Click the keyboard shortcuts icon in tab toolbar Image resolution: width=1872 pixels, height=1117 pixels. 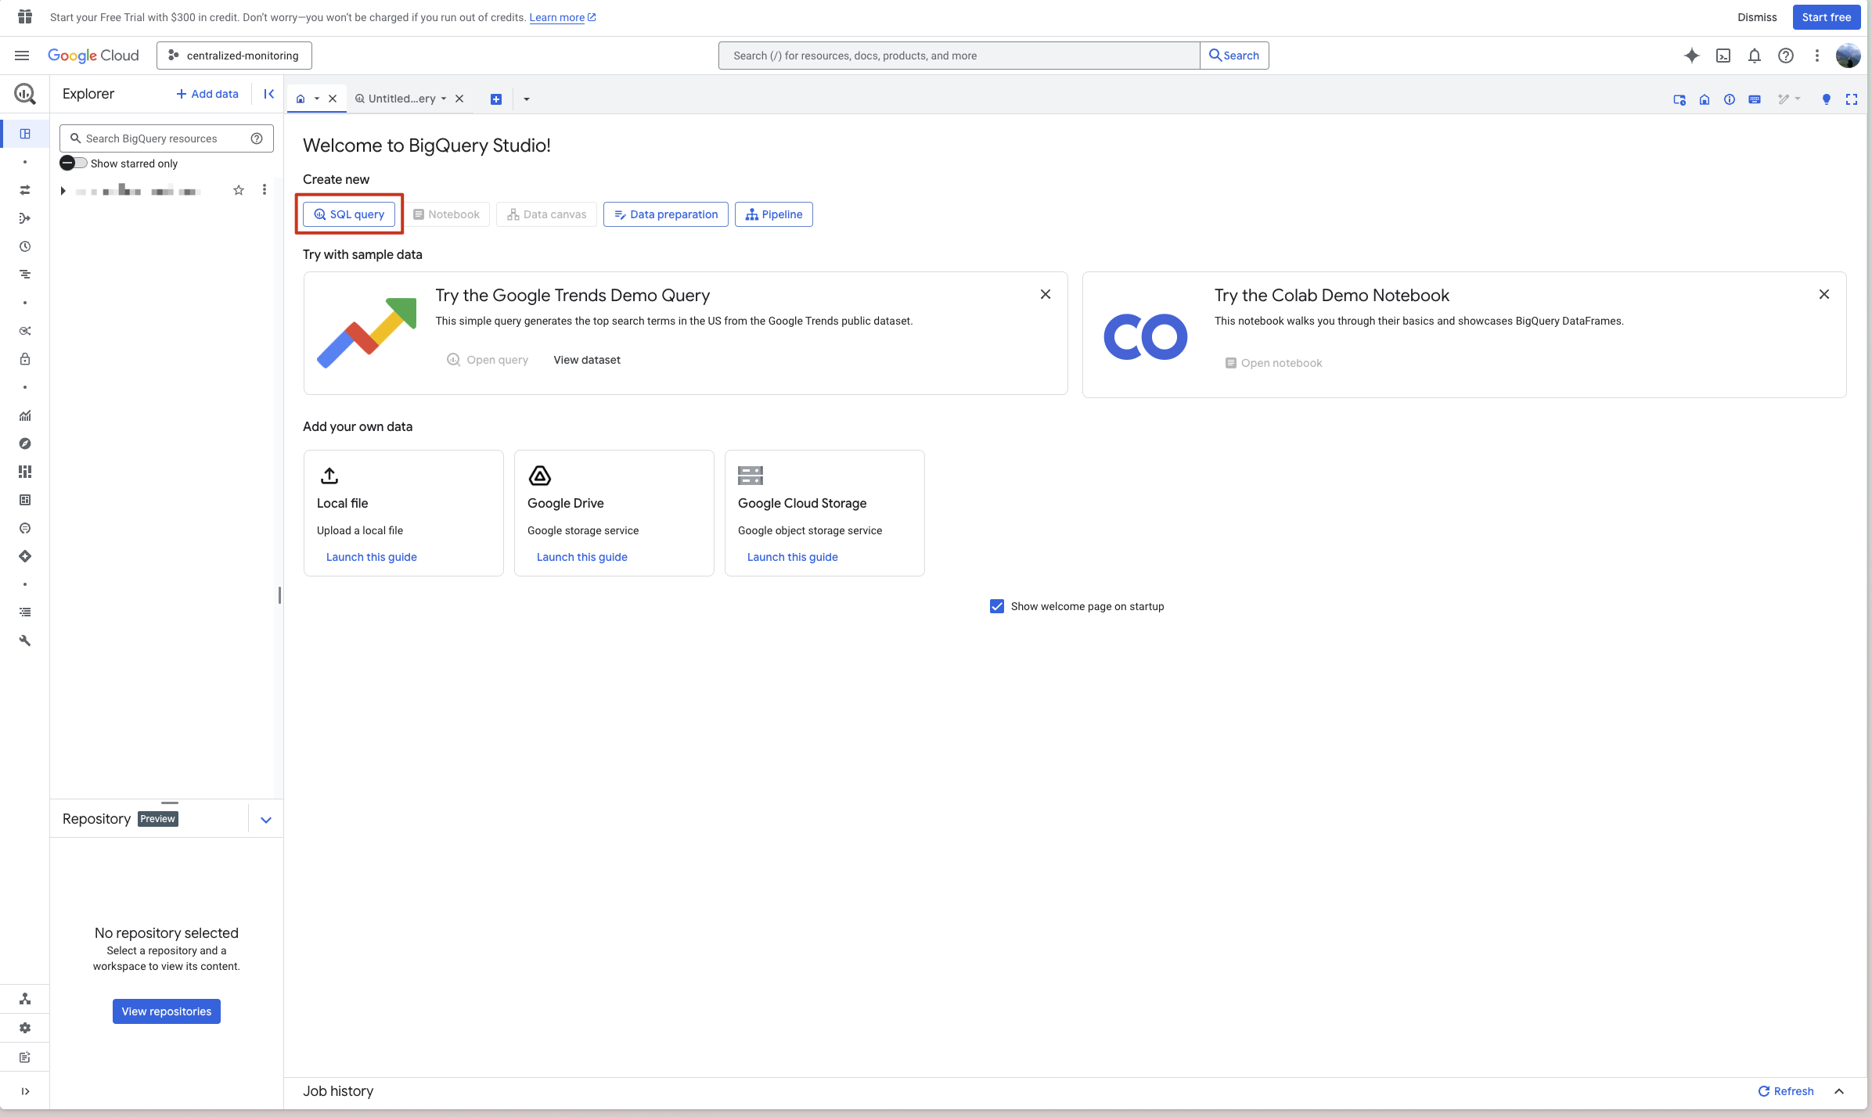pos(1754,99)
